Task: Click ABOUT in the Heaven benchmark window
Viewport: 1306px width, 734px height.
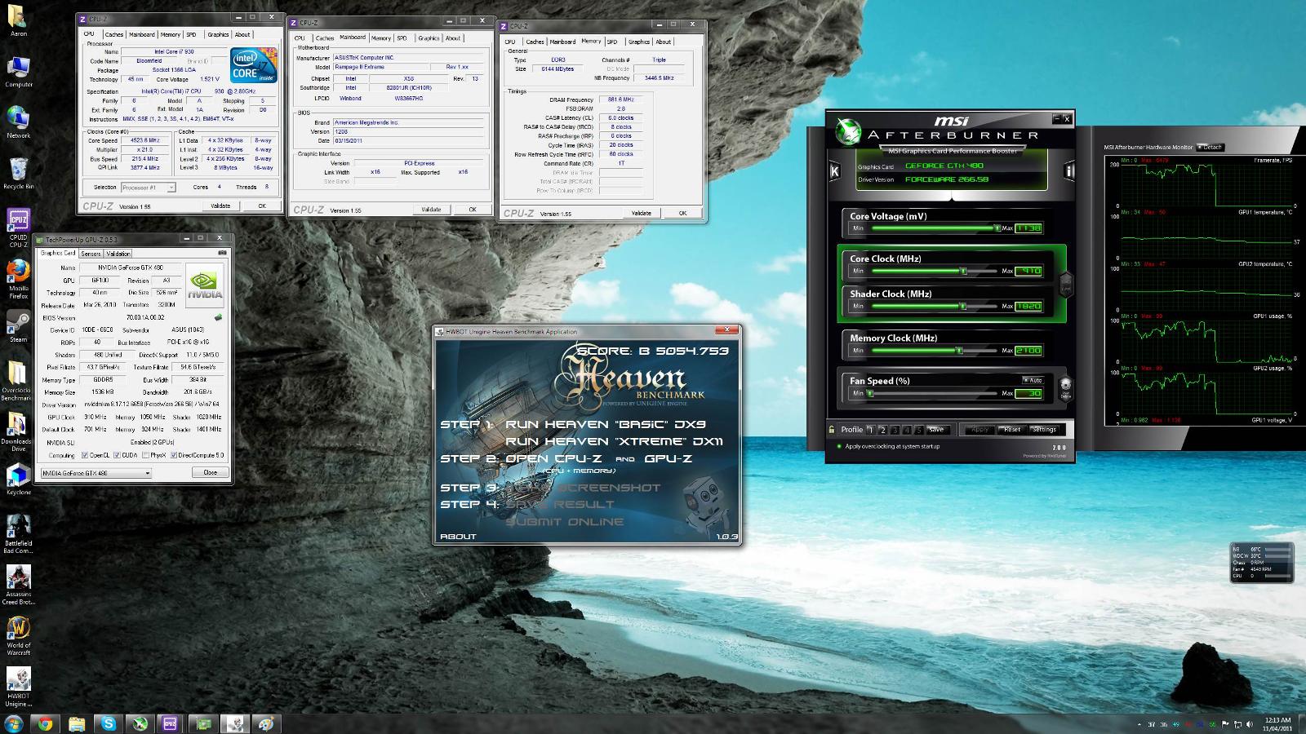Action: tap(458, 537)
